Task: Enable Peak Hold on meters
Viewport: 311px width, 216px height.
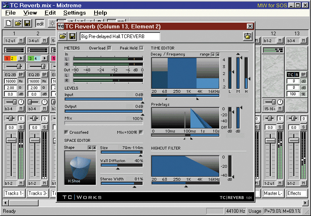Action: click(141, 48)
